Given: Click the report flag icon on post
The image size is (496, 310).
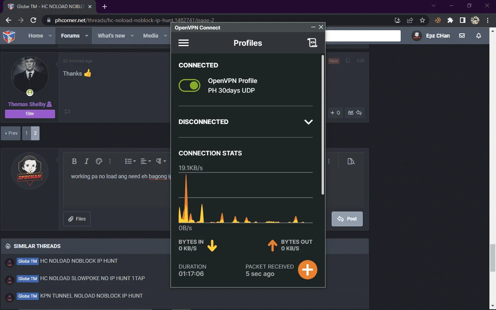Looking at the screenshot, I should (67, 112).
